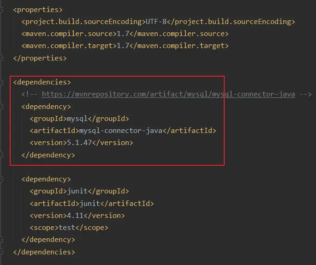Click the UTF-8 encoding value
316x265 pixels.
coord(156,22)
